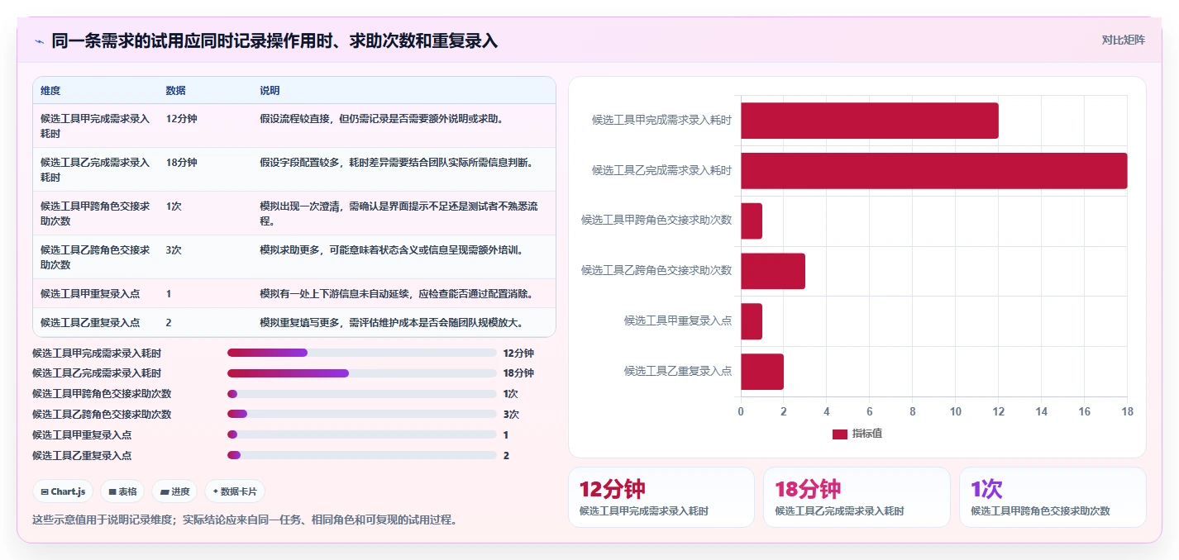1179x560 pixels.
Task: Click the 对比矩阵 label in header
Action: tap(1124, 40)
